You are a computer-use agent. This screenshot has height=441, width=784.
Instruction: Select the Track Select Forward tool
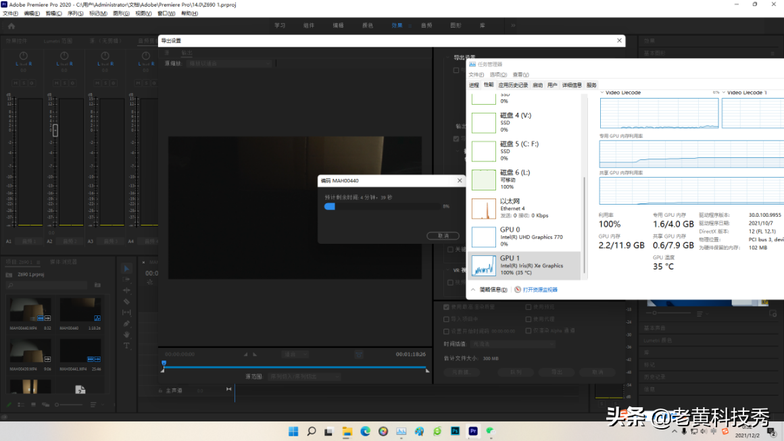tap(126, 279)
